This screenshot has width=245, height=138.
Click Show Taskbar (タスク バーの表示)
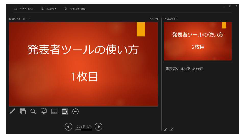[23, 9]
